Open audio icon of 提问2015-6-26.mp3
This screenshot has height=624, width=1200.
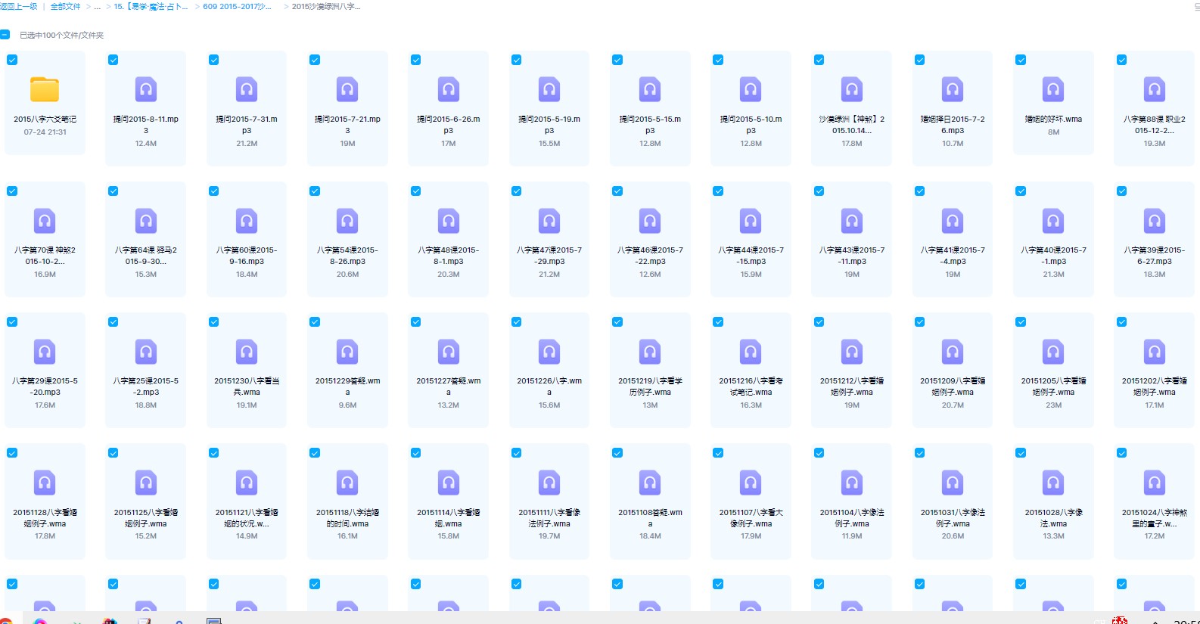pyautogui.click(x=449, y=89)
